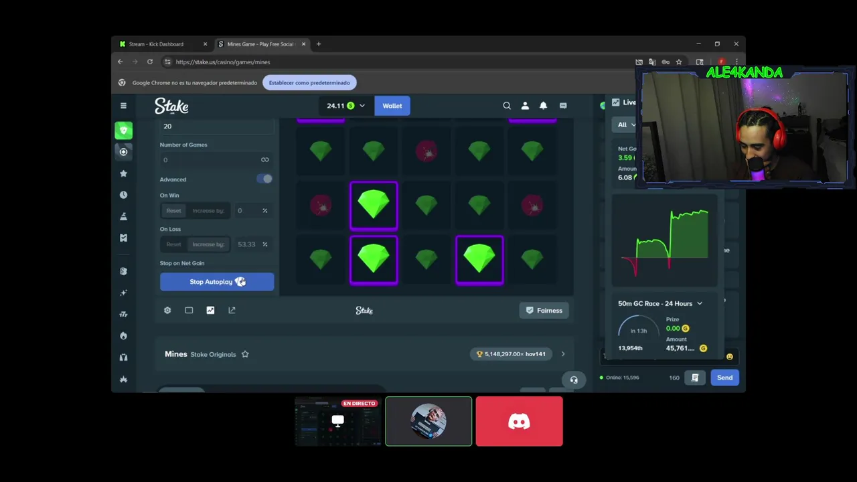The image size is (857, 482).
Task: Toggle the Advanced switch
Action: (265, 179)
